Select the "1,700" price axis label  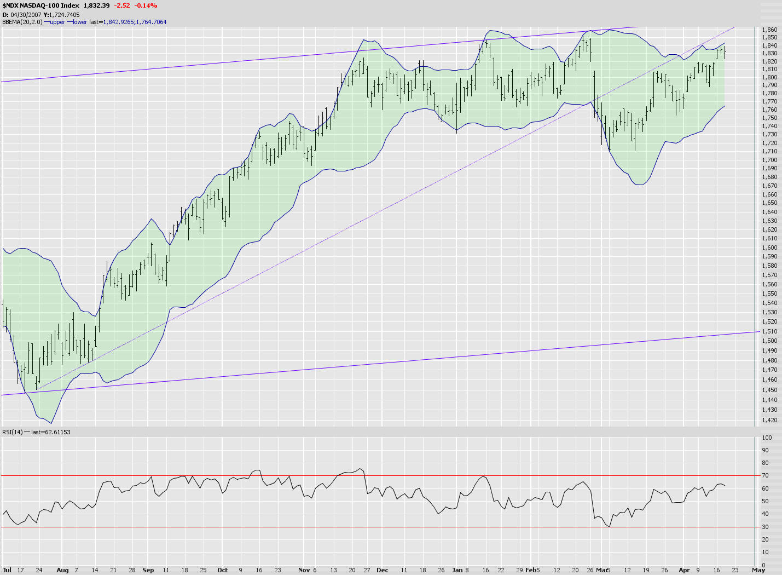769,160
